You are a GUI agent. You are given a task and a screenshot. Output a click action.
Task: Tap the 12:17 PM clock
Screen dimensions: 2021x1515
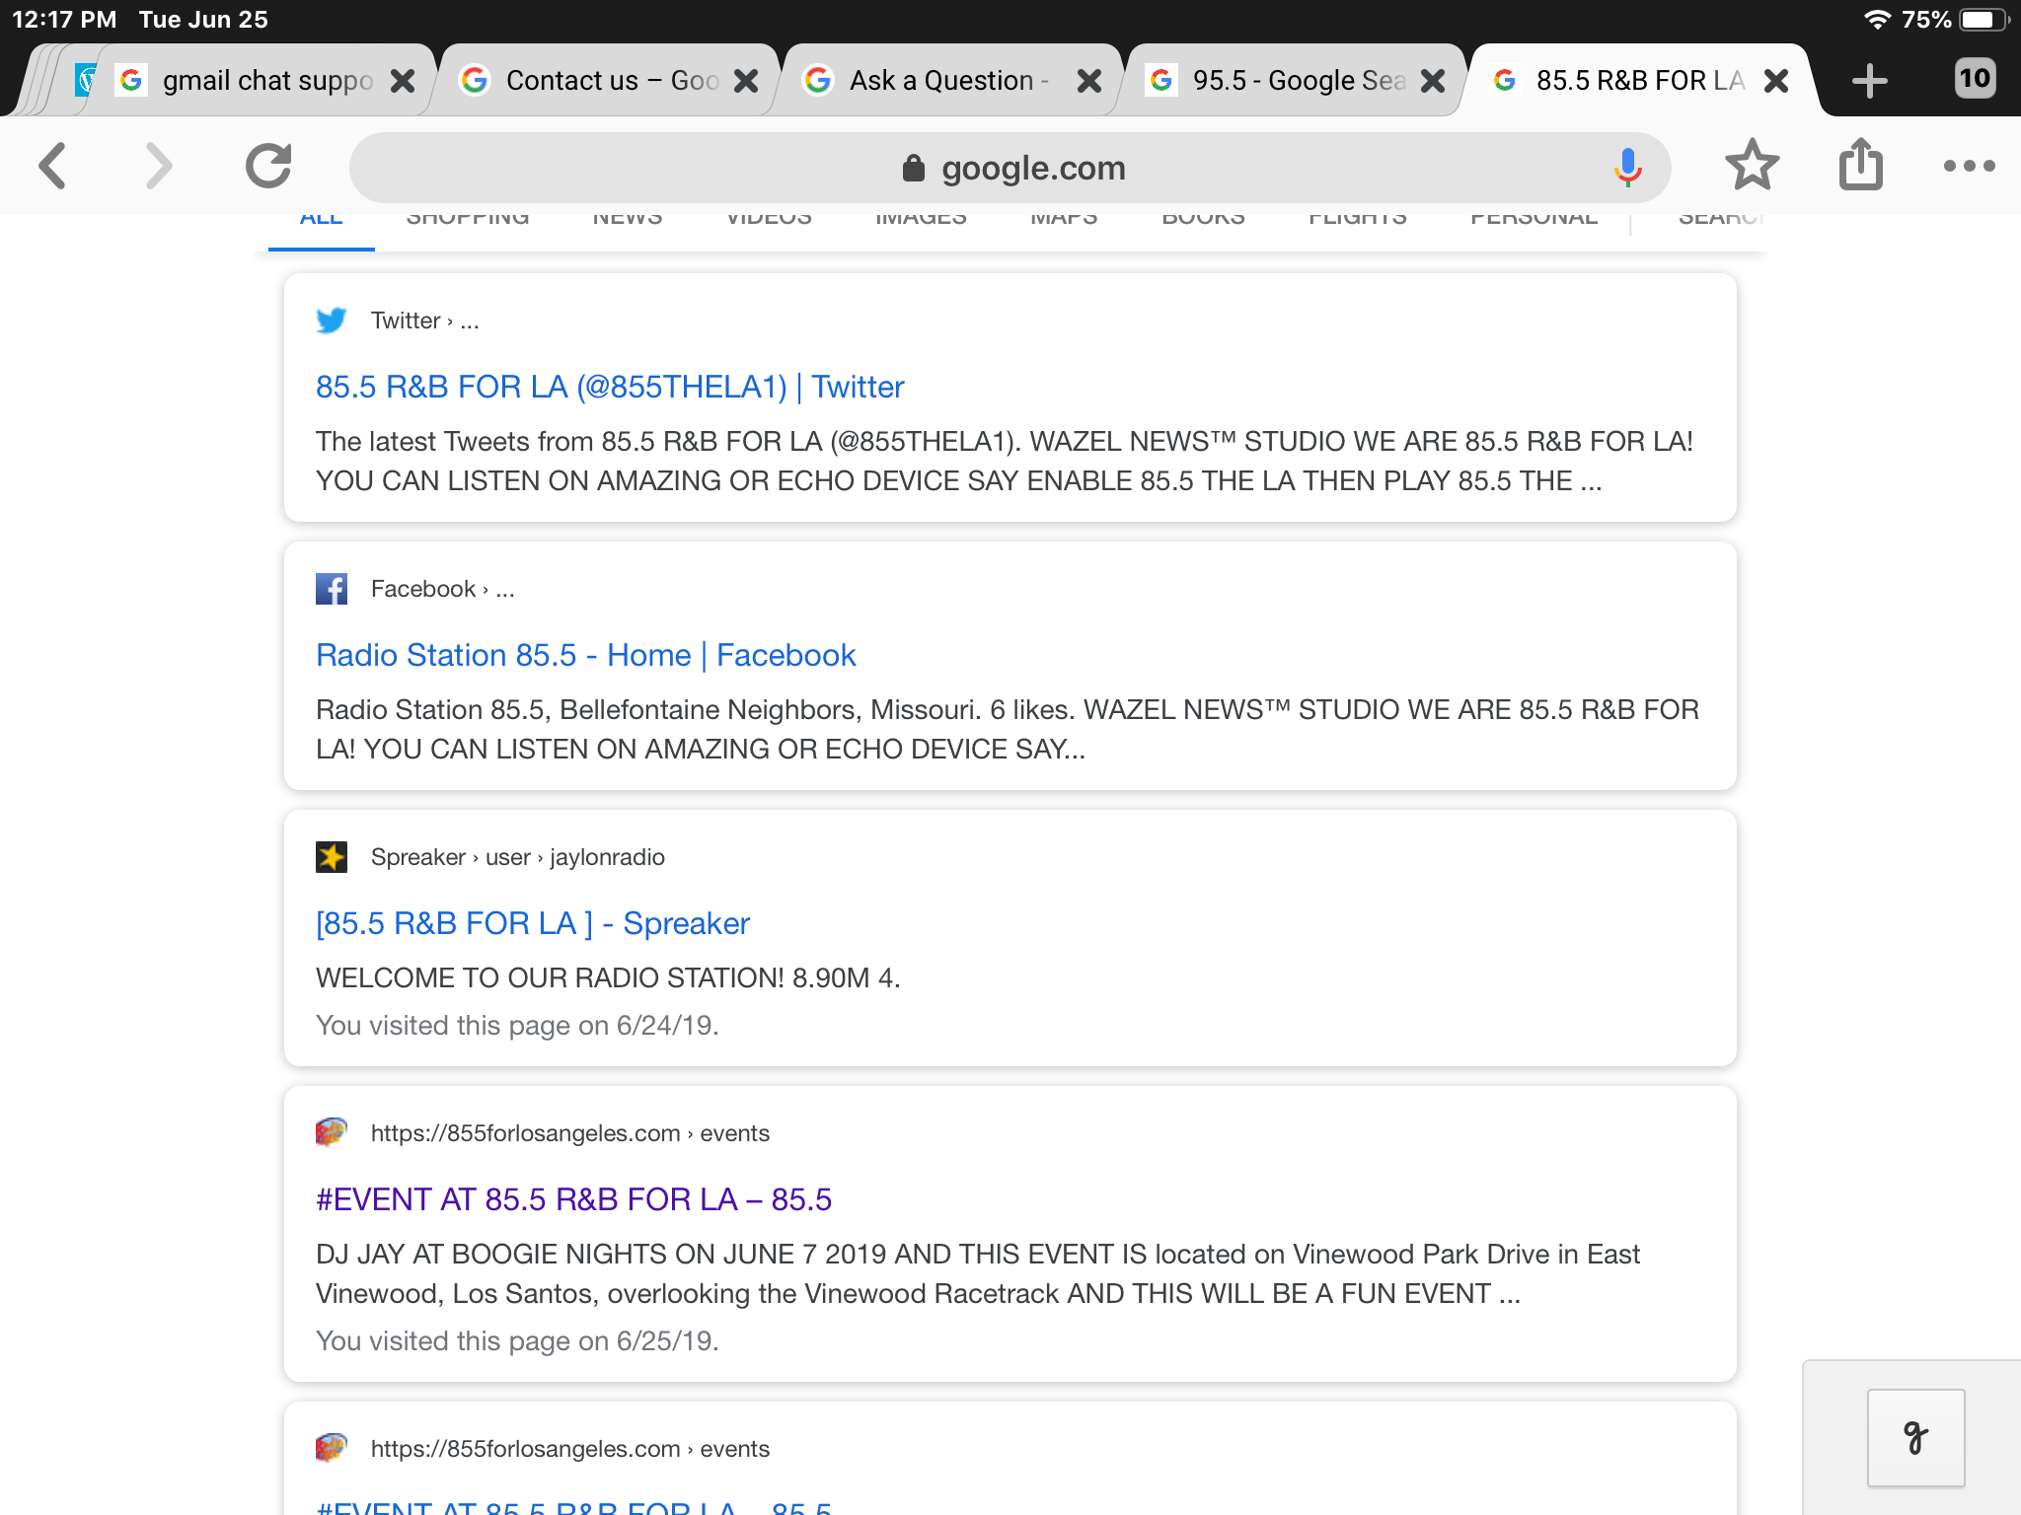(64, 20)
